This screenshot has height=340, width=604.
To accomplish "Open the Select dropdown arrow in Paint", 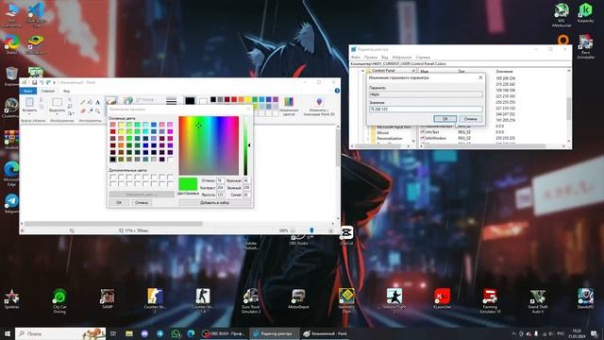I will click(x=57, y=114).
